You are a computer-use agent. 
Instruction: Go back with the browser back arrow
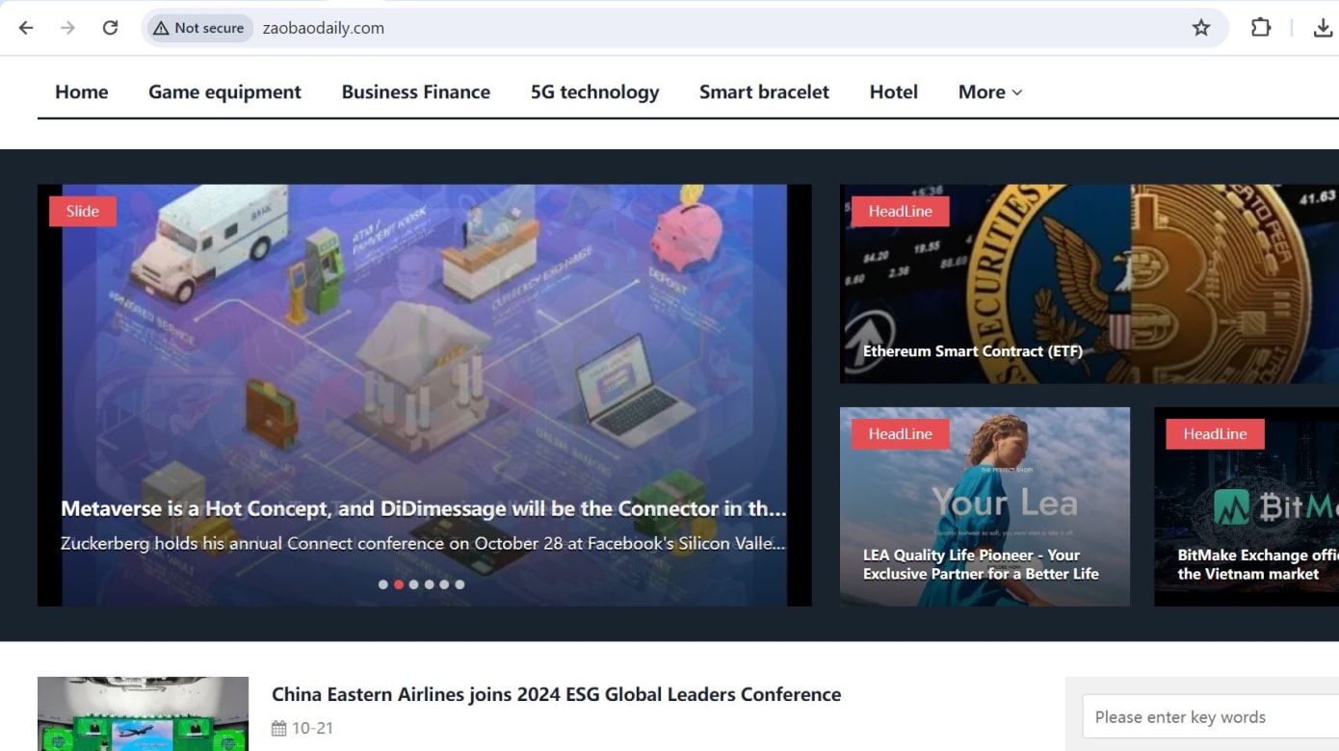pos(26,28)
